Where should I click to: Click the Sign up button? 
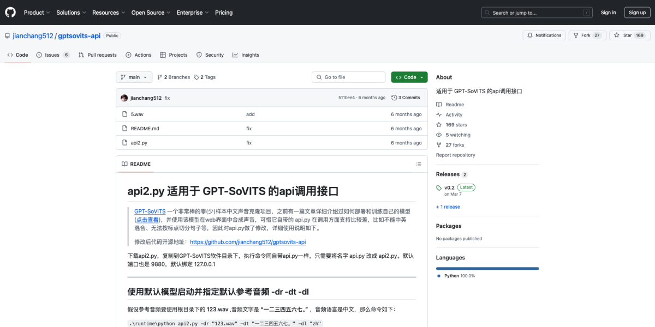pyautogui.click(x=637, y=12)
